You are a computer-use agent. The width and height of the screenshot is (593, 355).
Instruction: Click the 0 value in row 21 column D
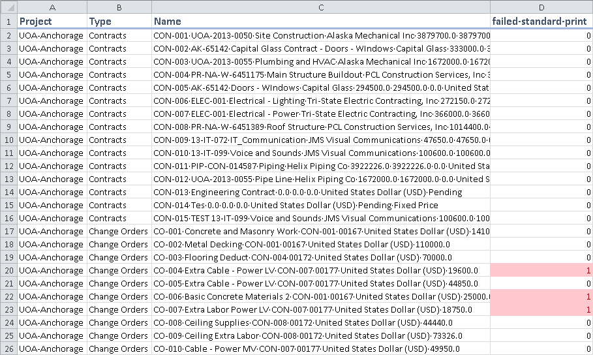[541, 283]
